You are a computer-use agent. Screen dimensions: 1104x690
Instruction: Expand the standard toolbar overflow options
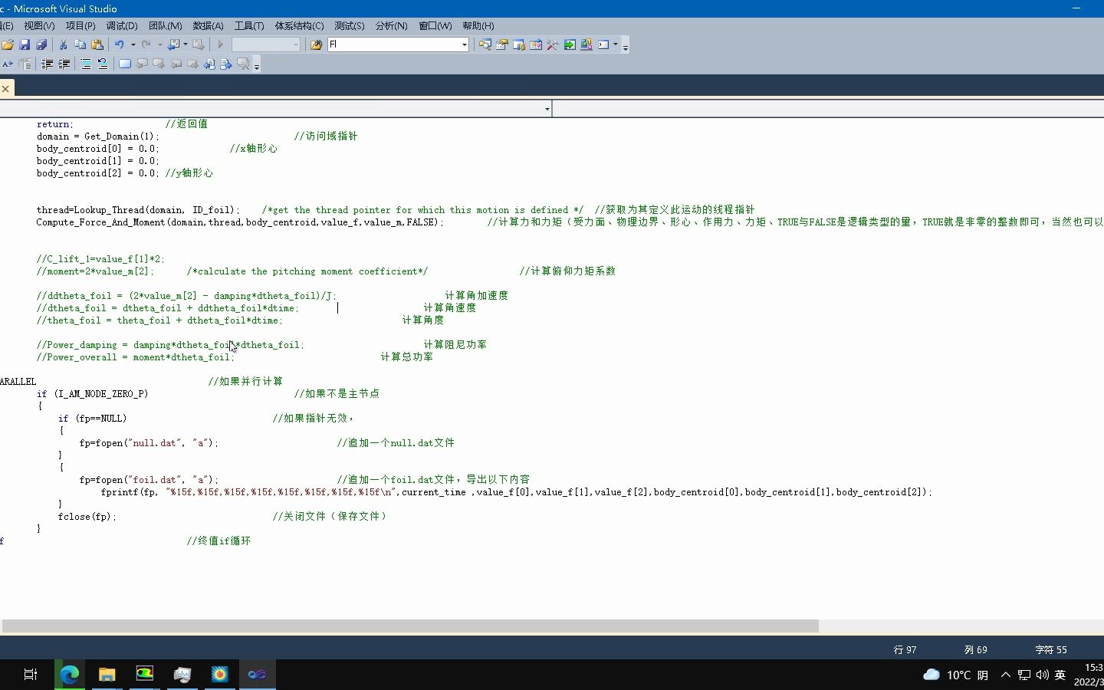coord(626,46)
